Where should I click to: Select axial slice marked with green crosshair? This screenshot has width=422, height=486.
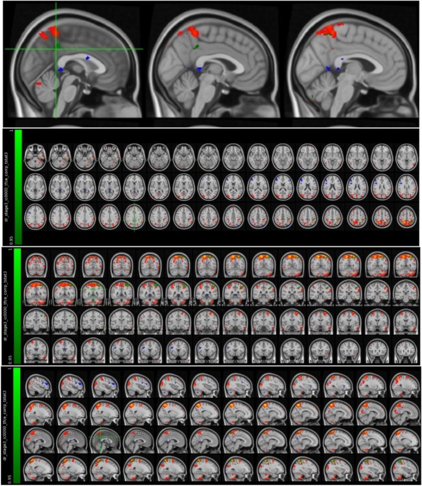tap(134, 217)
